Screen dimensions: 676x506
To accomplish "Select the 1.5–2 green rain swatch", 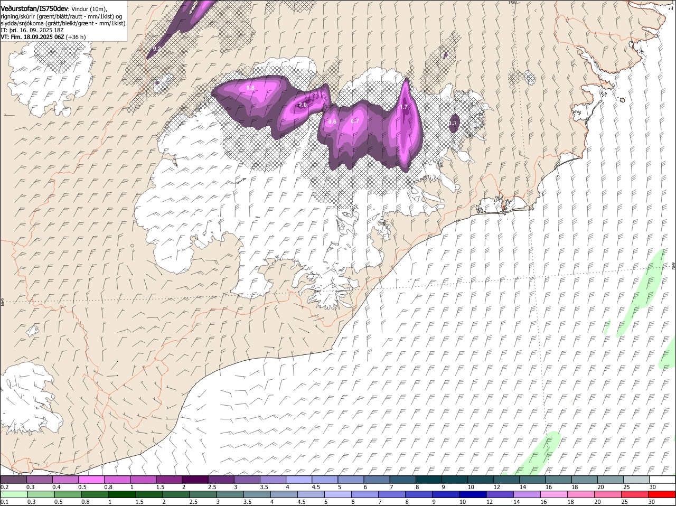I will 149,494.
